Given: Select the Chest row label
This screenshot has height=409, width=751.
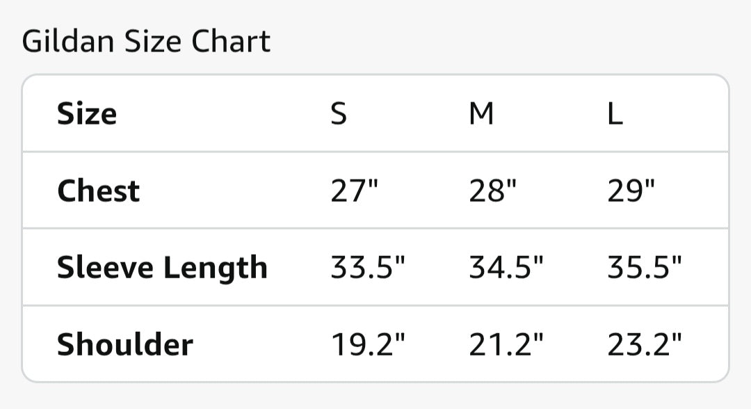Looking at the screenshot, I should pyautogui.click(x=98, y=191).
